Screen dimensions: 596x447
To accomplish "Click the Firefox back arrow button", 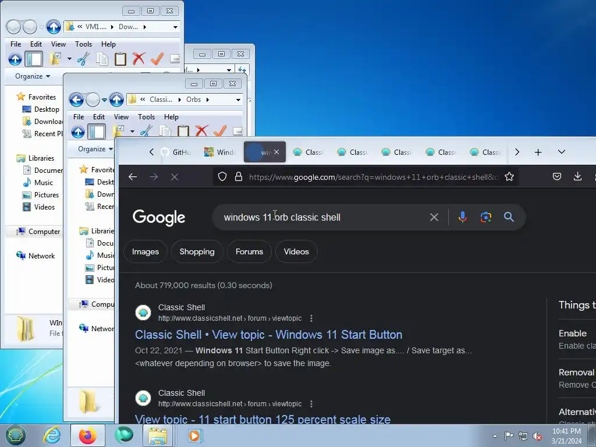I will (133, 177).
